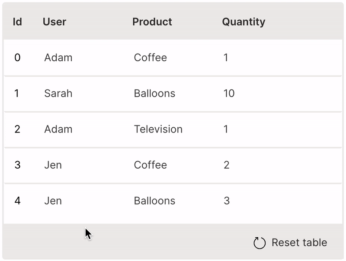346x261 pixels.
Task: Click the Sarah user cell
Action: coord(58,93)
